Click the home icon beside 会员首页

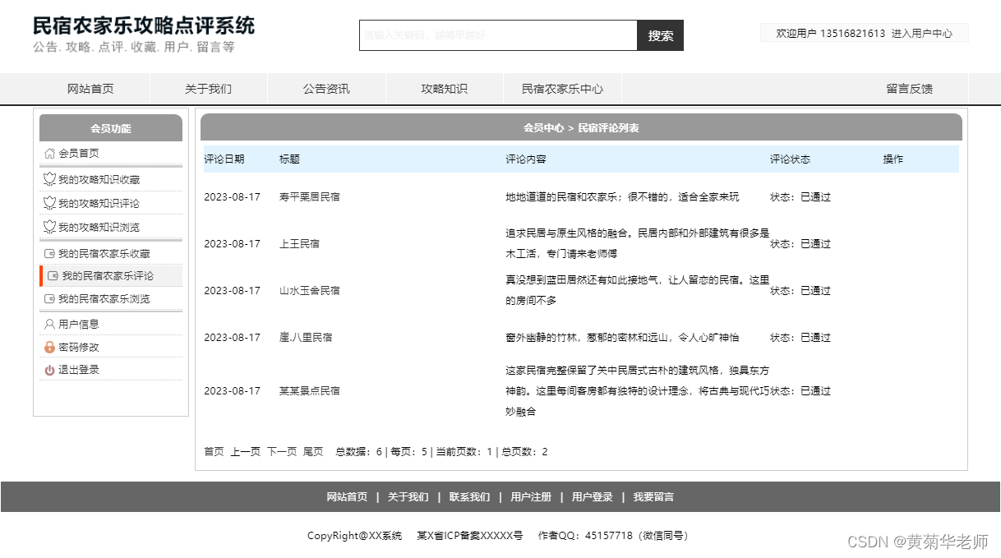coord(48,153)
